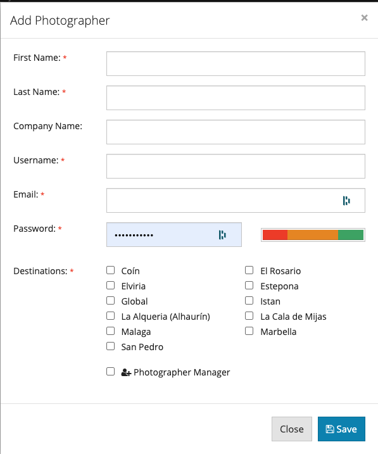Select the La Alqueria (Alhaurín) checkbox
Viewport: 378px width, 454px height.
111,315
